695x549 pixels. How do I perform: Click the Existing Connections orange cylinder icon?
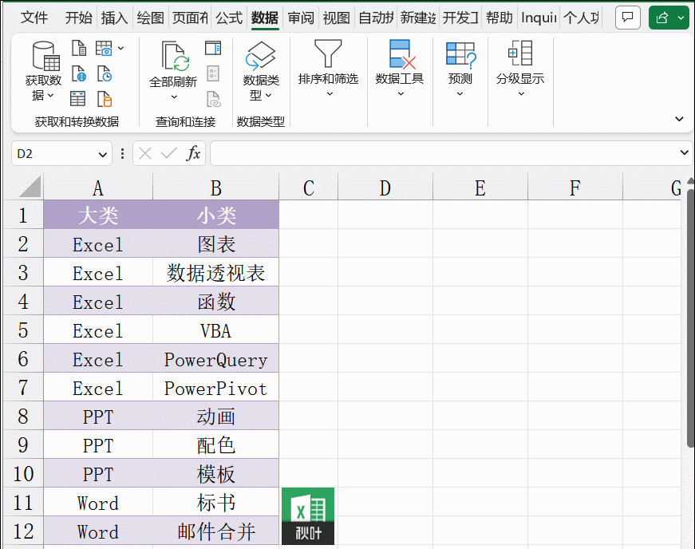tap(105, 99)
